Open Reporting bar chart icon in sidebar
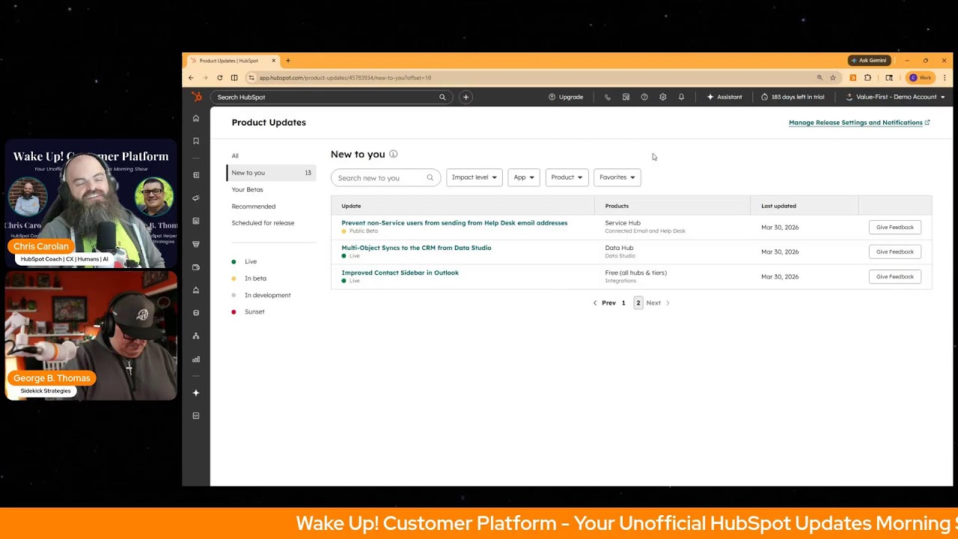 [x=196, y=359]
